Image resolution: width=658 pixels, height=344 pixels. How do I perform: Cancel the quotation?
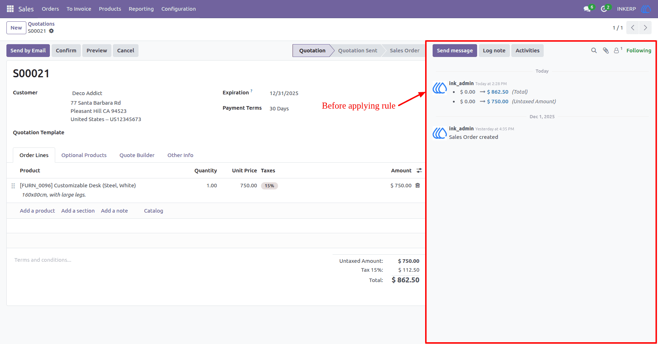coord(126,51)
